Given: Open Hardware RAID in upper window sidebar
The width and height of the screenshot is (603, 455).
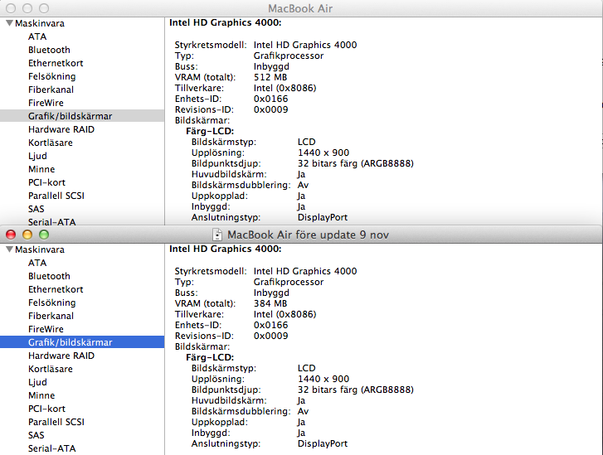Looking at the screenshot, I should [x=61, y=129].
